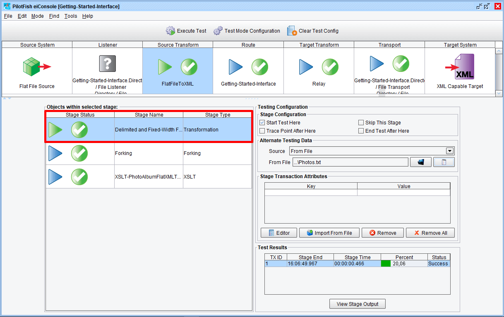Click the green checkmark in Relay stage
The height and width of the screenshot is (317, 504).
click(x=330, y=67)
